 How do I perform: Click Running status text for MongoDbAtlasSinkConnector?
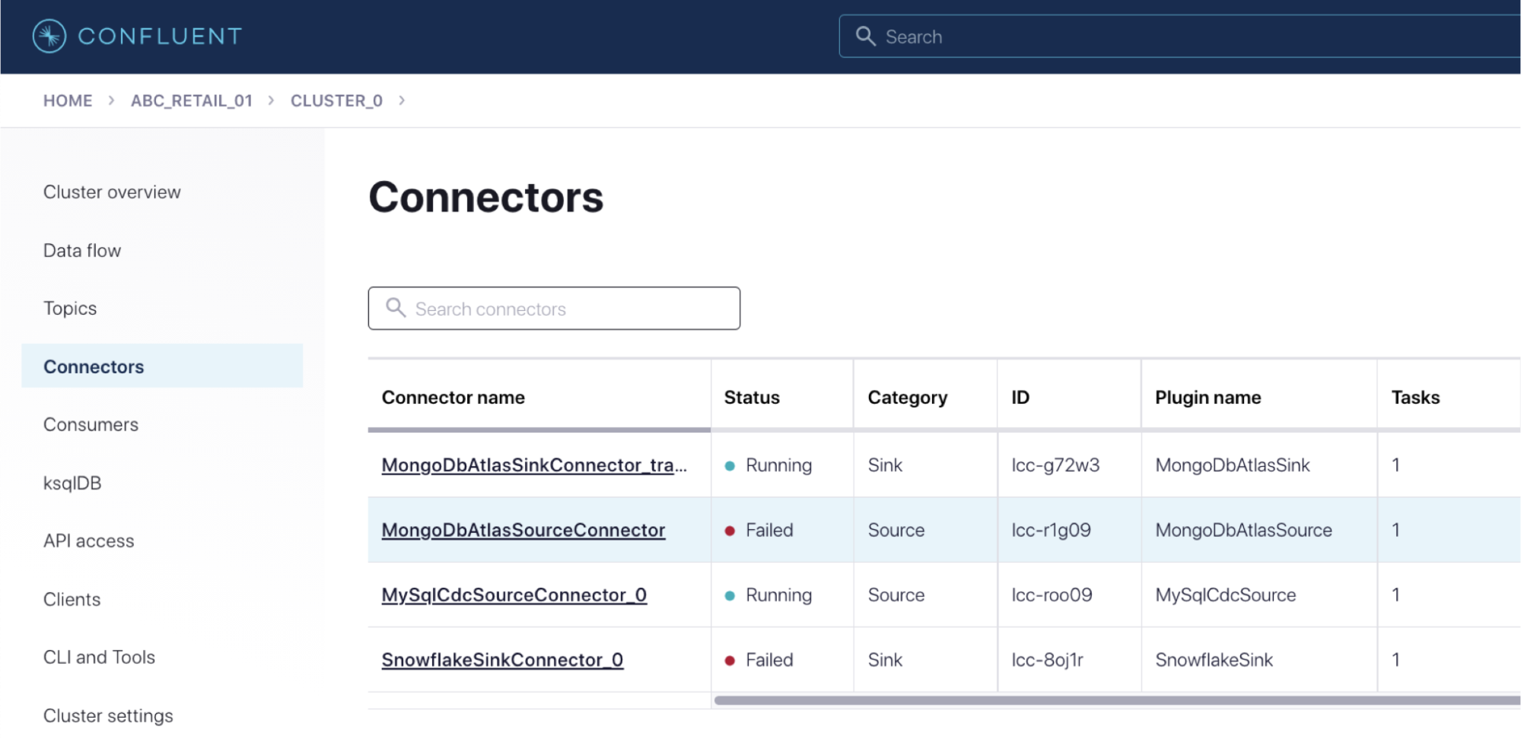coord(778,465)
